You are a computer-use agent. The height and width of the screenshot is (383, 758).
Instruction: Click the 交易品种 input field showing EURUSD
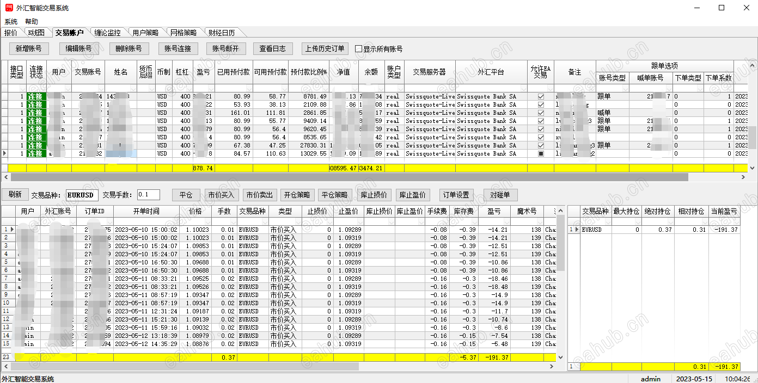pos(82,195)
